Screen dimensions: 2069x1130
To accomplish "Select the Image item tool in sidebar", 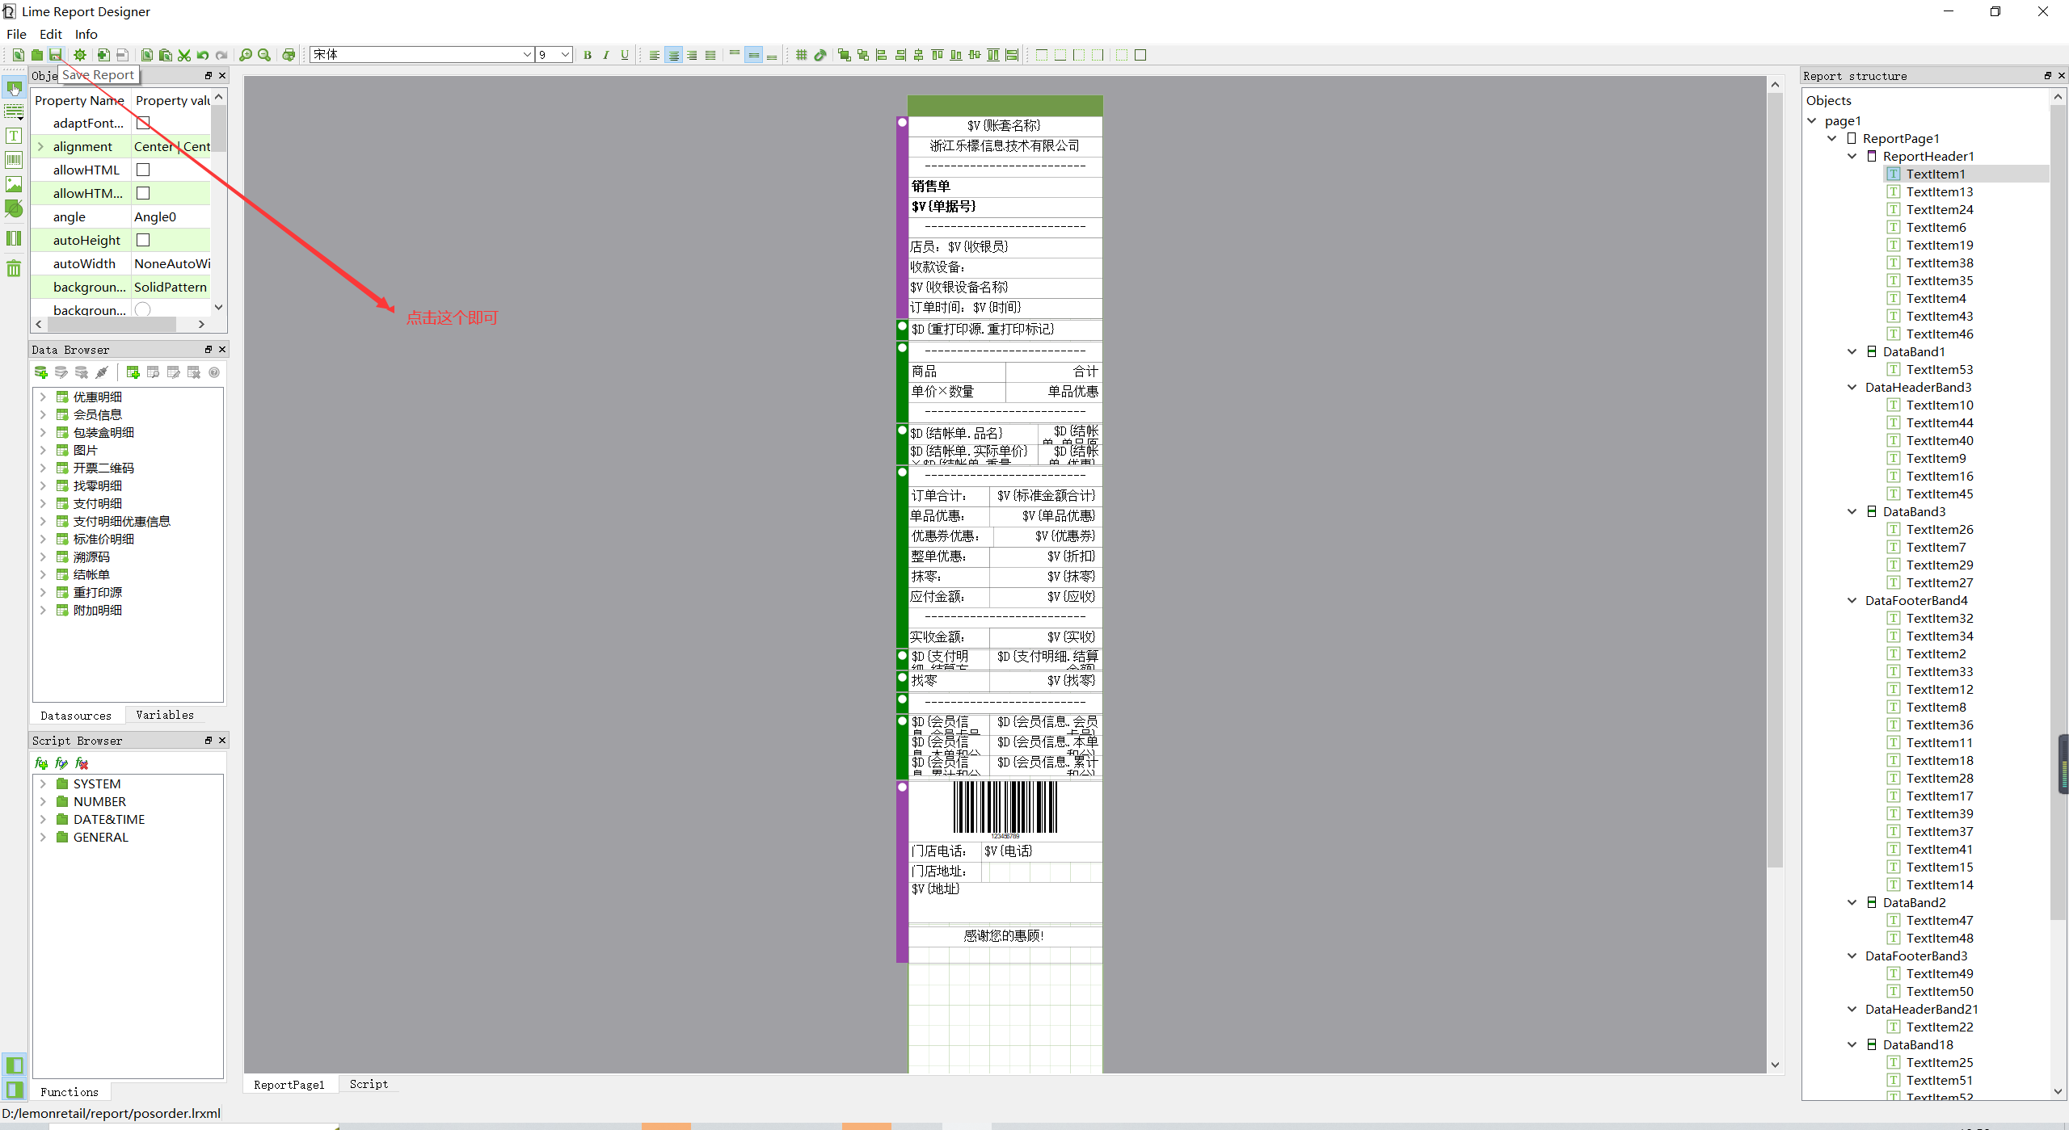I will (x=14, y=184).
